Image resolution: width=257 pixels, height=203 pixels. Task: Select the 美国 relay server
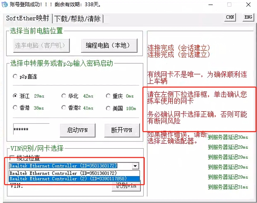[x=108, y=108]
